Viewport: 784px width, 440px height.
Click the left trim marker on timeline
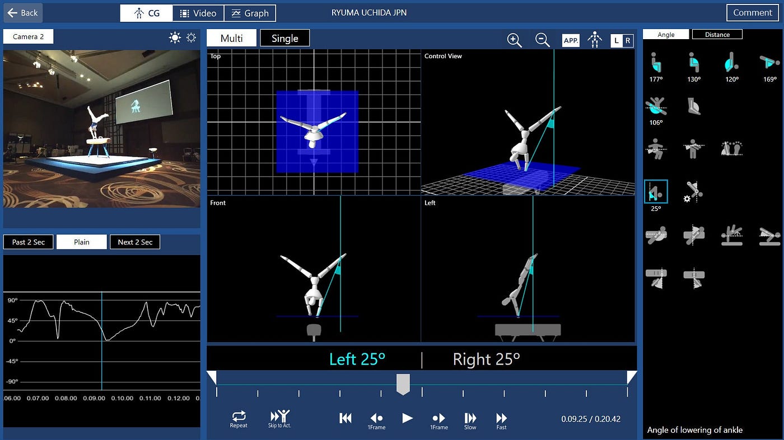(x=212, y=377)
